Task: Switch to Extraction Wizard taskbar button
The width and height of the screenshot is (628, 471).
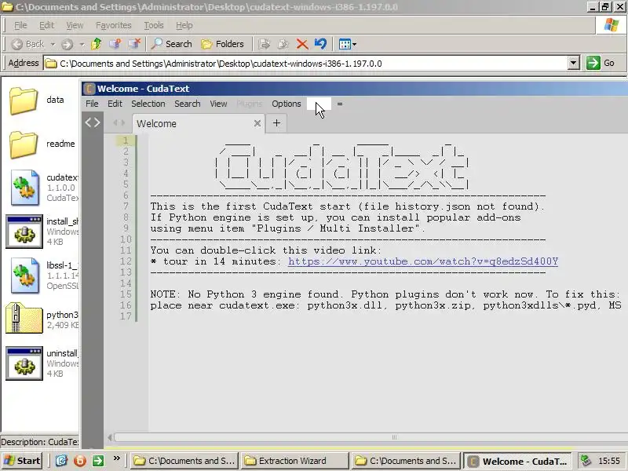Action: (294, 461)
